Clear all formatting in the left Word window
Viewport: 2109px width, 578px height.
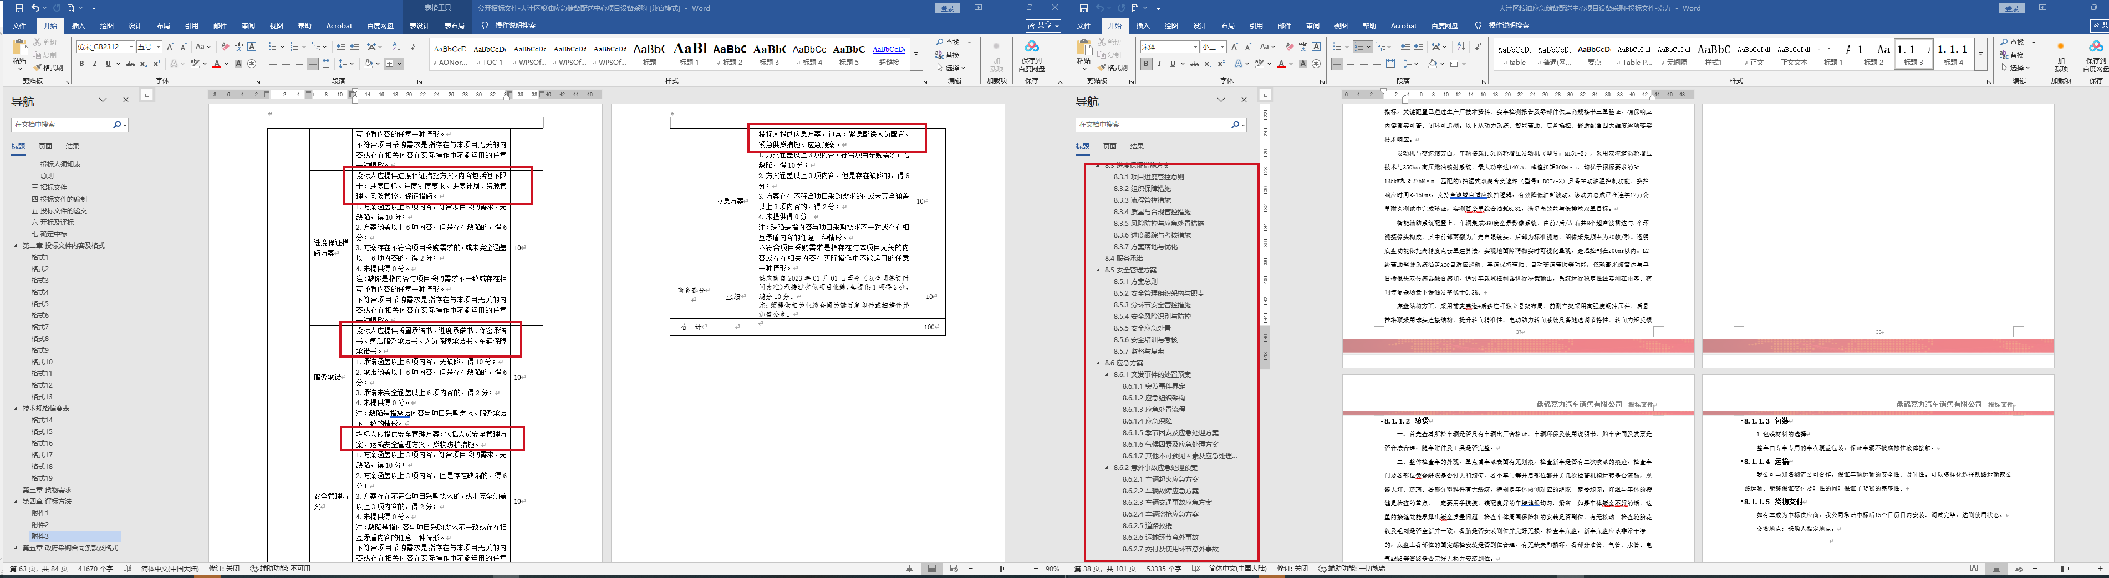(225, 47)
